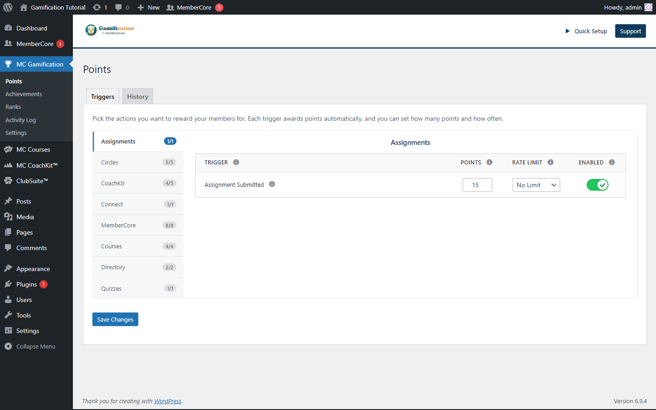Select the Quizzes trigger category
The width and height of the screenshot is (656, 410).
coord(138,288)
